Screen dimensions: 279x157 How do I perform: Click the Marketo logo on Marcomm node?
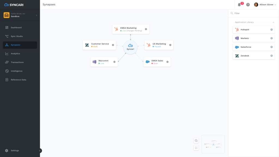tap(95, 62)
